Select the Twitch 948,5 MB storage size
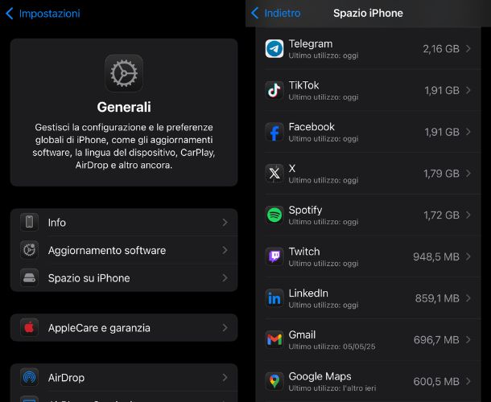 point(436,256)
